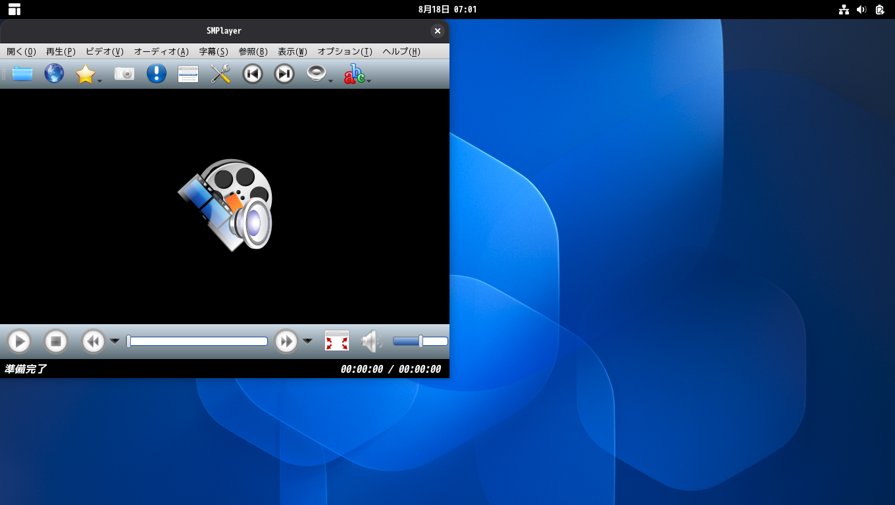The width and height of the screenshot is (895, 505).
Task: Stop playback with the Stop button
Action: (56, 341)
